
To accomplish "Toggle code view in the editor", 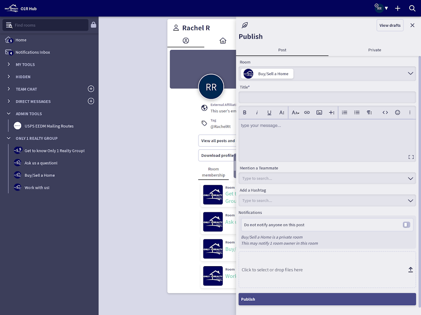I will coord(385,113).
